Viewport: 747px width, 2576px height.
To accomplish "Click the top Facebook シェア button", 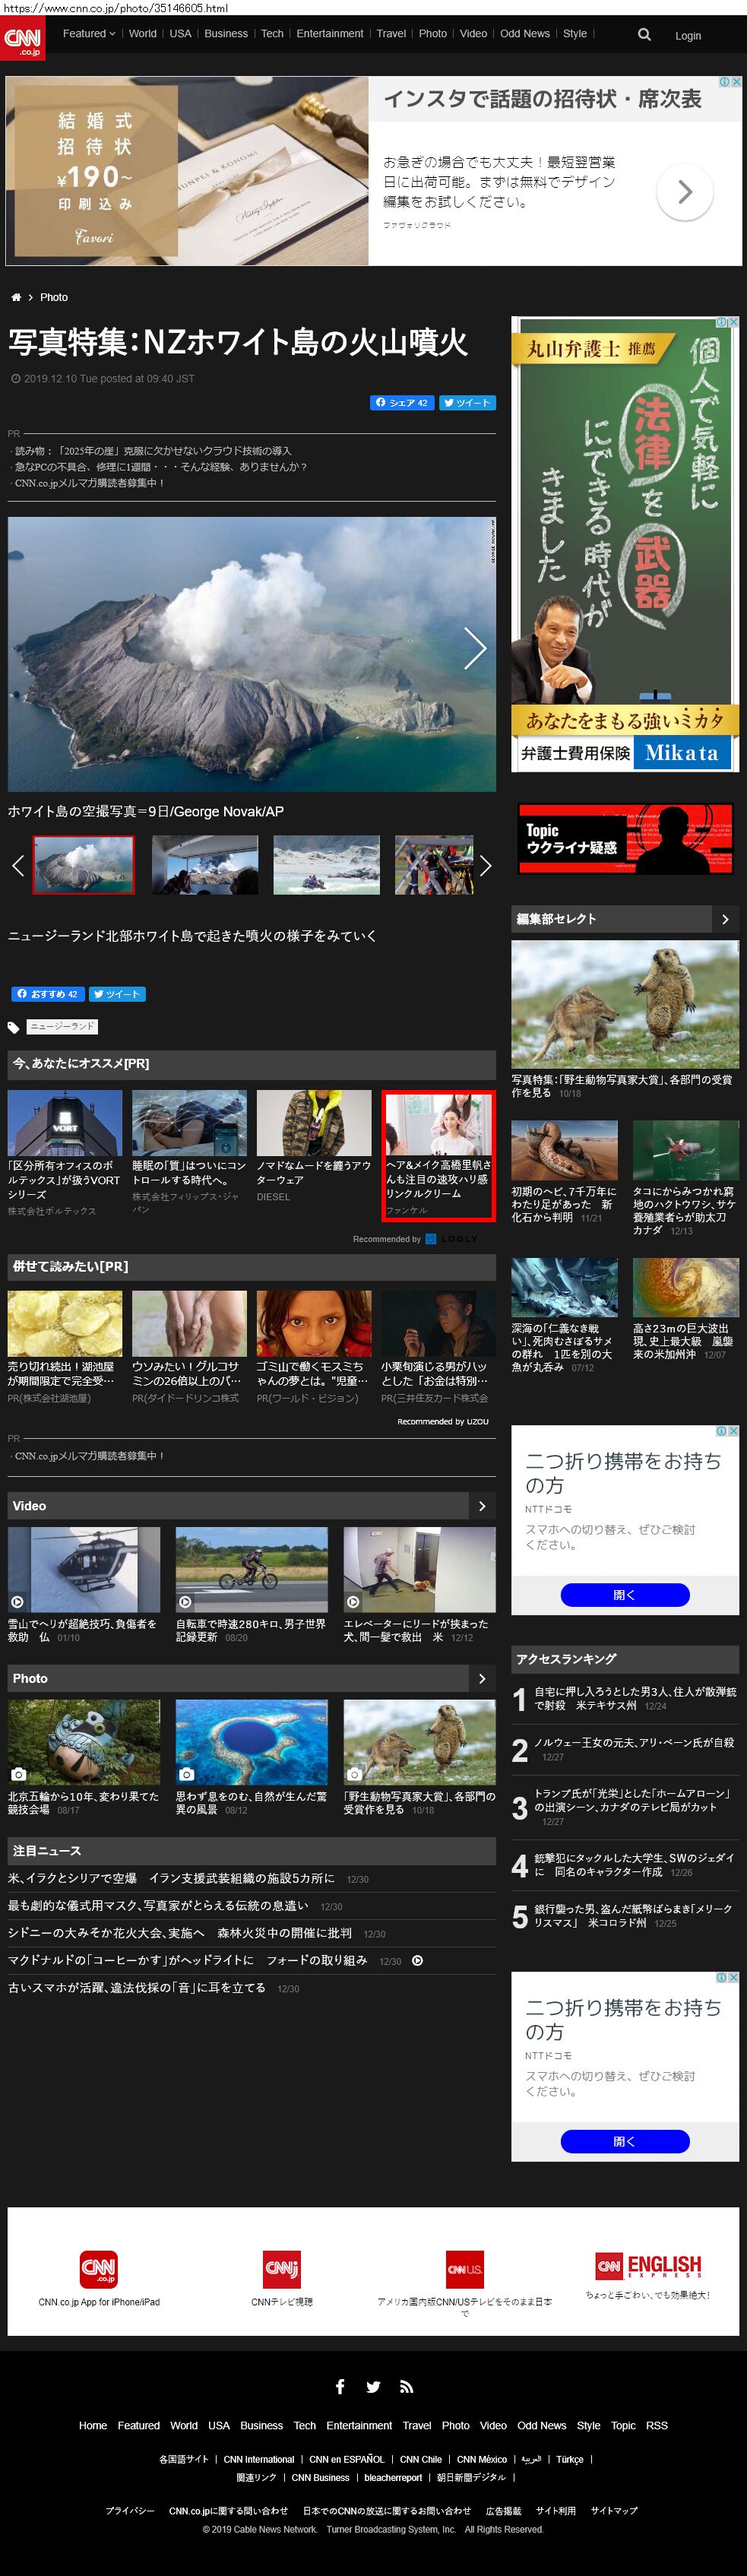I will pyautogui.click(x=402, y=403).
